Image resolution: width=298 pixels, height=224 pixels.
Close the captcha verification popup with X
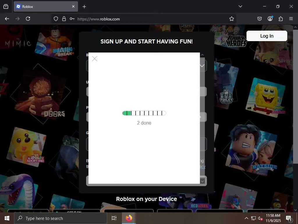pyautogui.click(x=95, y=59)
